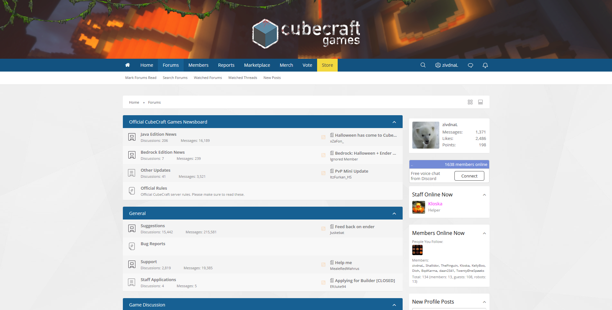The height and width of the screenshot is (310, 612).
Task: Collapse the General category
Action: click(394, 213)
